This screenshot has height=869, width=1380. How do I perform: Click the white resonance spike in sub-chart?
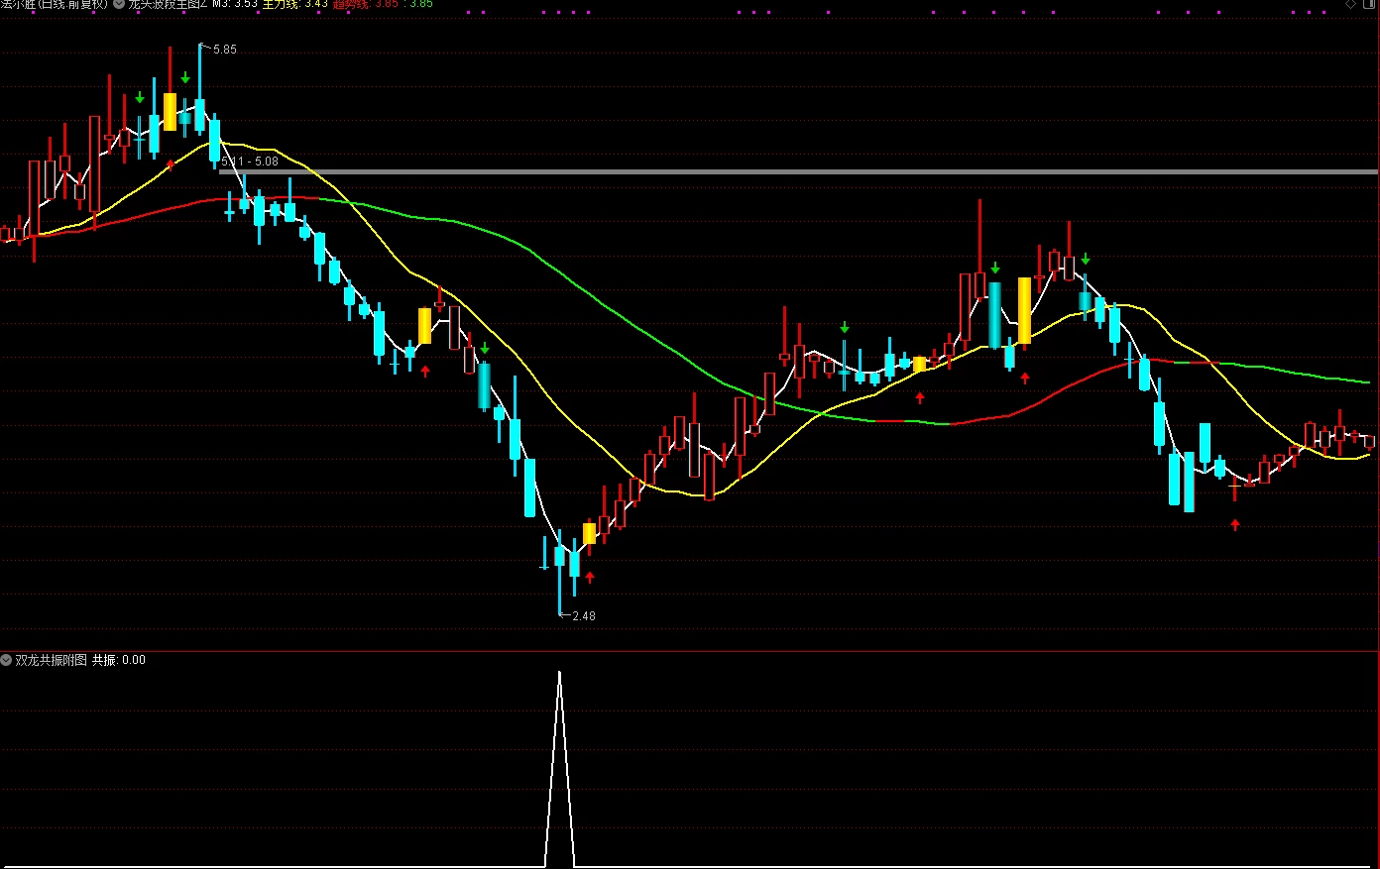[x=560, y=768]
